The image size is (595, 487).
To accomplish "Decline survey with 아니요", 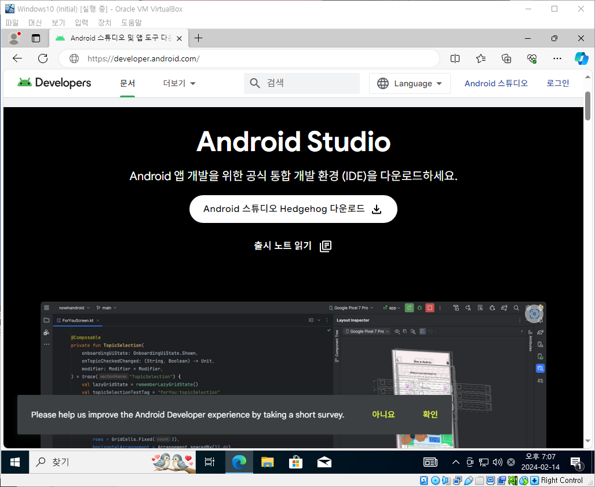I will tap(384, 414).
